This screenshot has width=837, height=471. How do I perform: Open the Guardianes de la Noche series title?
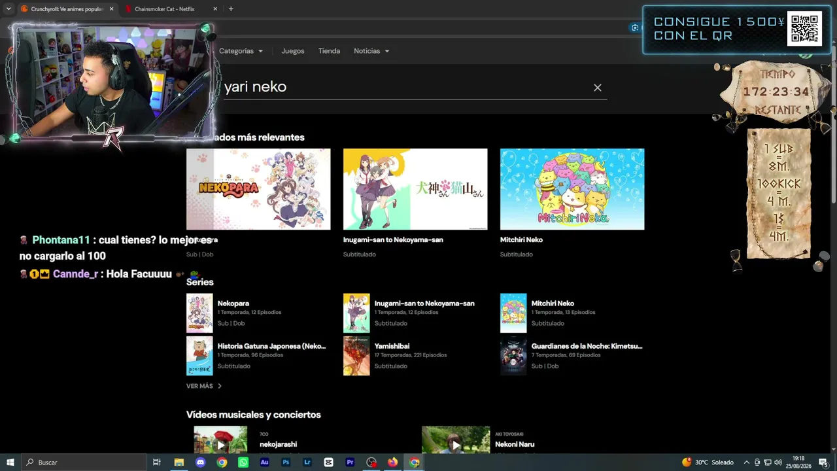click(587, 346)
